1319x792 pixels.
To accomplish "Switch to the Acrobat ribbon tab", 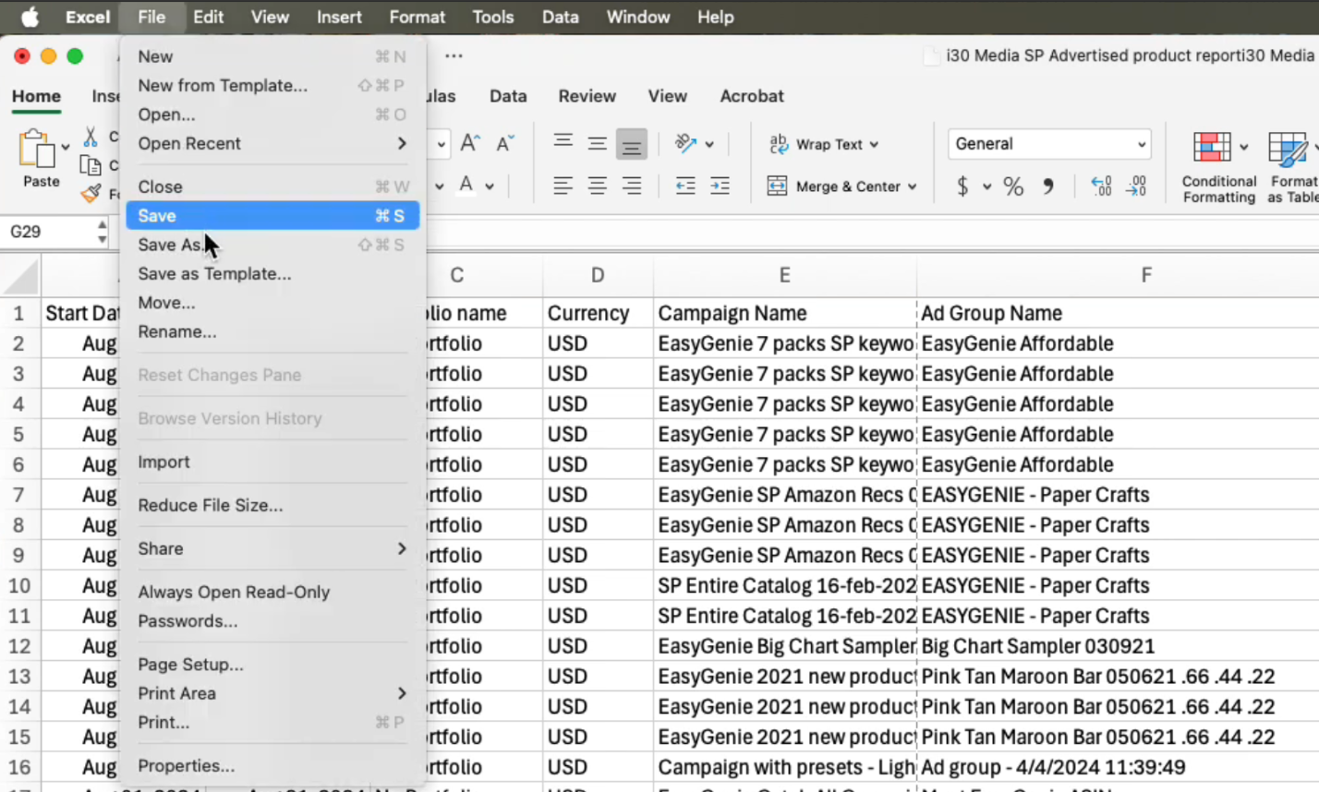I will click(752, 96).
